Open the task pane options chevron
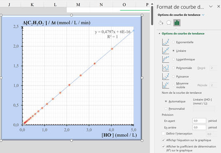This screenshot has height=153, width=221. tap(211, 7)
